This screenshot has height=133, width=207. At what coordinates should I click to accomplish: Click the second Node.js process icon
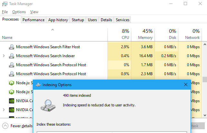point(12,92)
